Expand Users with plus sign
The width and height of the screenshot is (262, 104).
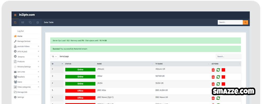pos(38,82)
